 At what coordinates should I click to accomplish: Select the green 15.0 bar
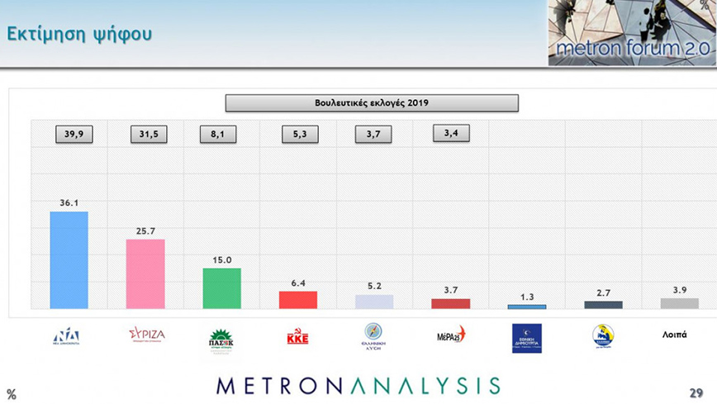tap(221, 288)
